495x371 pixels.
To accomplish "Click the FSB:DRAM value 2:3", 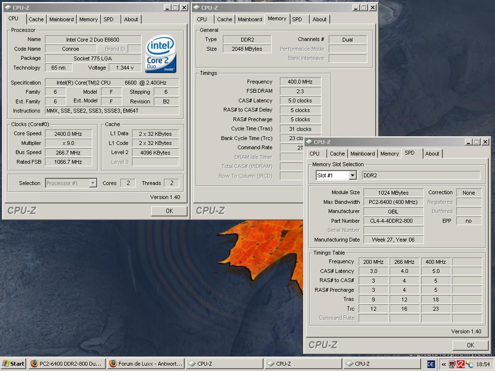I will coord(300,91).
